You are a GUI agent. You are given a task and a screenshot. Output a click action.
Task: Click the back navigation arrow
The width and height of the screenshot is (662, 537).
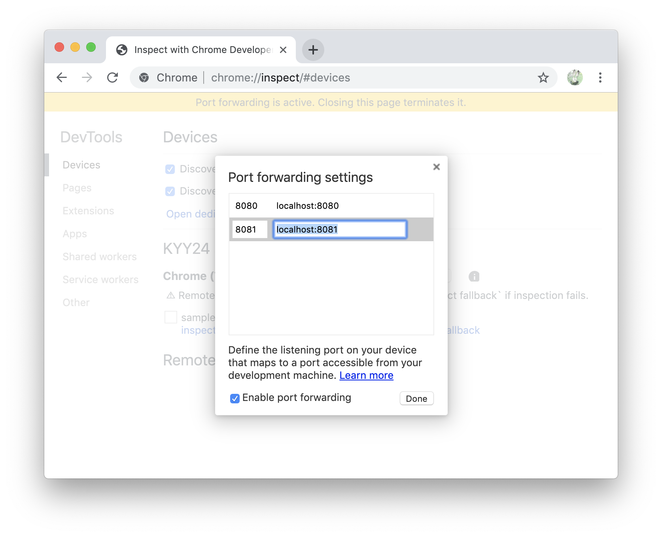click(x=62, y=78)
